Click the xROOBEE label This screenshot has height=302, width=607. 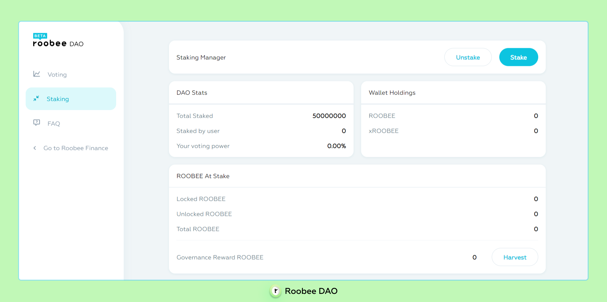click(383, 131)
